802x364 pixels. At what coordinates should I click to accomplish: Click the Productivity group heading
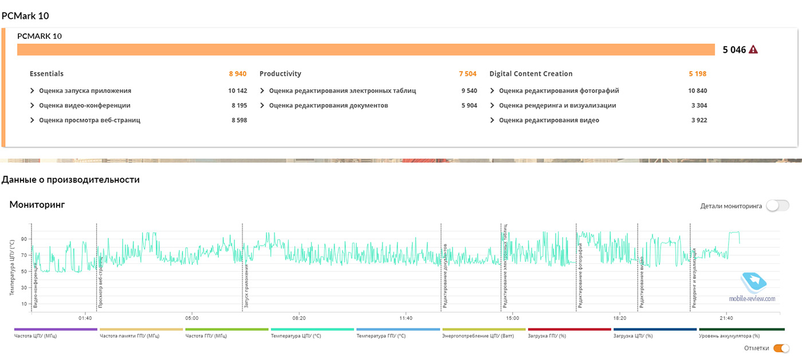(280, 74)
